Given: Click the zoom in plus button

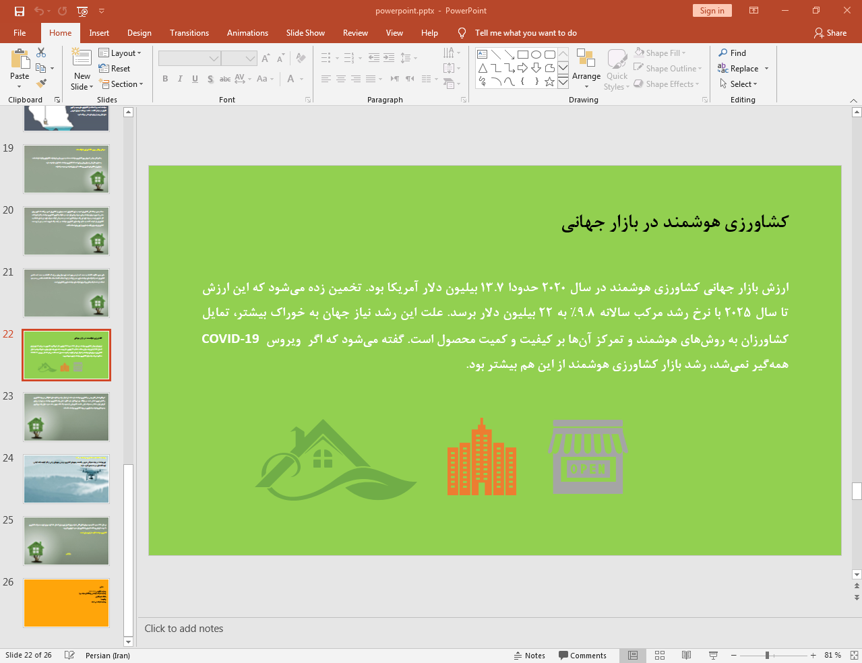Looking at the screenshot, I should click(x=813, y=655).
